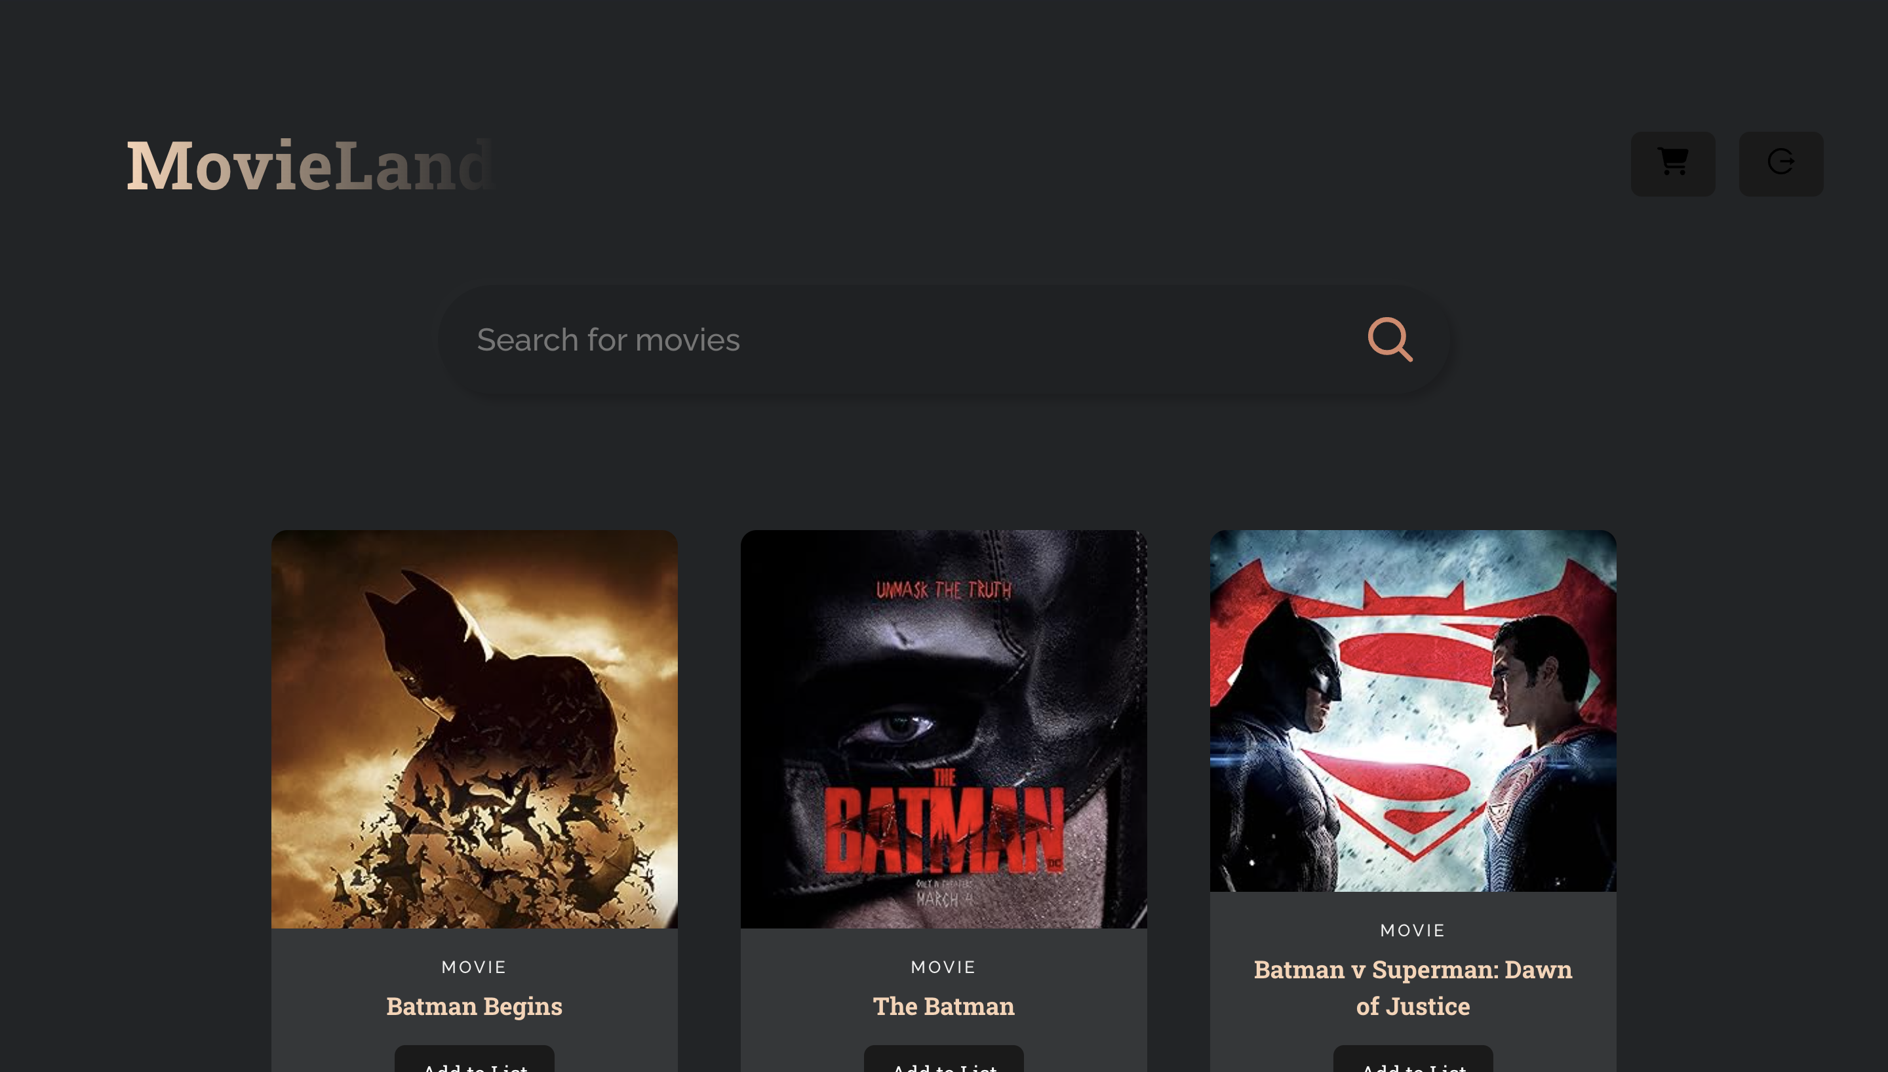The image size is (1888, 1072).
Task: Click MOVIE label above The Batman
Action: click(943, 967)
